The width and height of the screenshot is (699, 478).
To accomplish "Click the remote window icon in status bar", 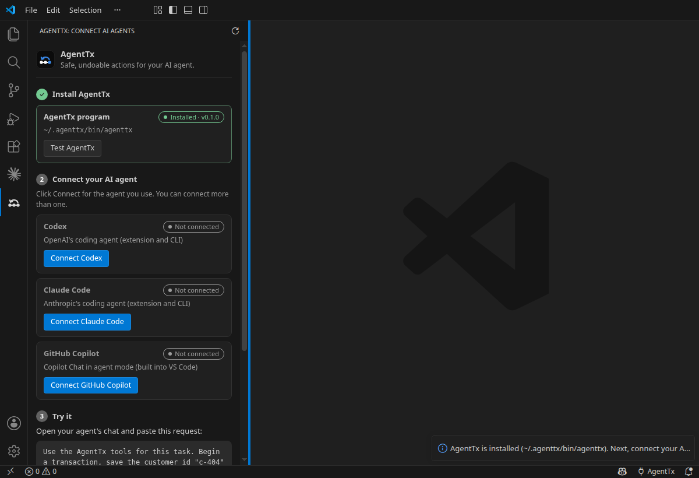I will (10, 472).
